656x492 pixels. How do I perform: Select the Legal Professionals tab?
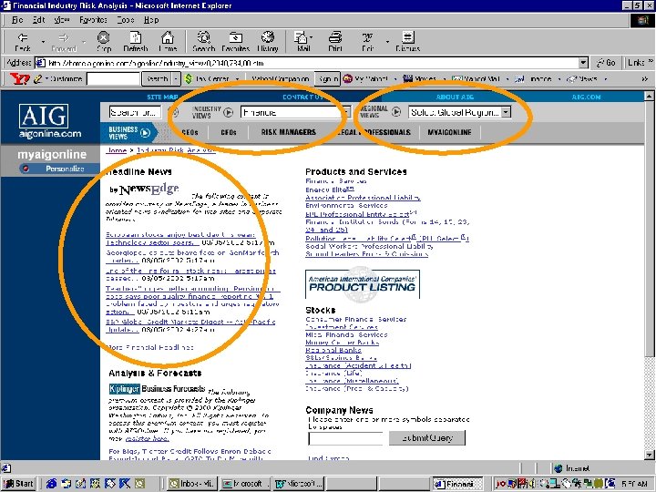point(374,132)
